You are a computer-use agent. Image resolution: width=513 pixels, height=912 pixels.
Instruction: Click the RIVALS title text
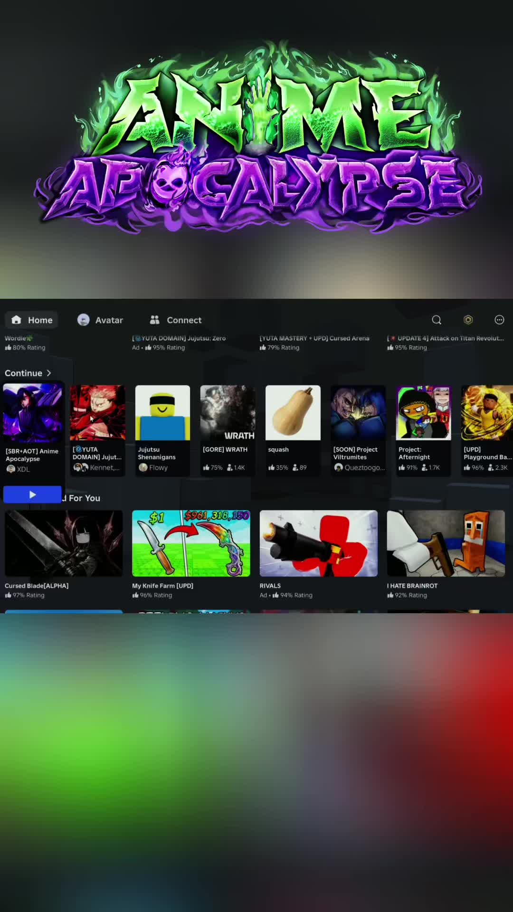(x=270, y=586)
